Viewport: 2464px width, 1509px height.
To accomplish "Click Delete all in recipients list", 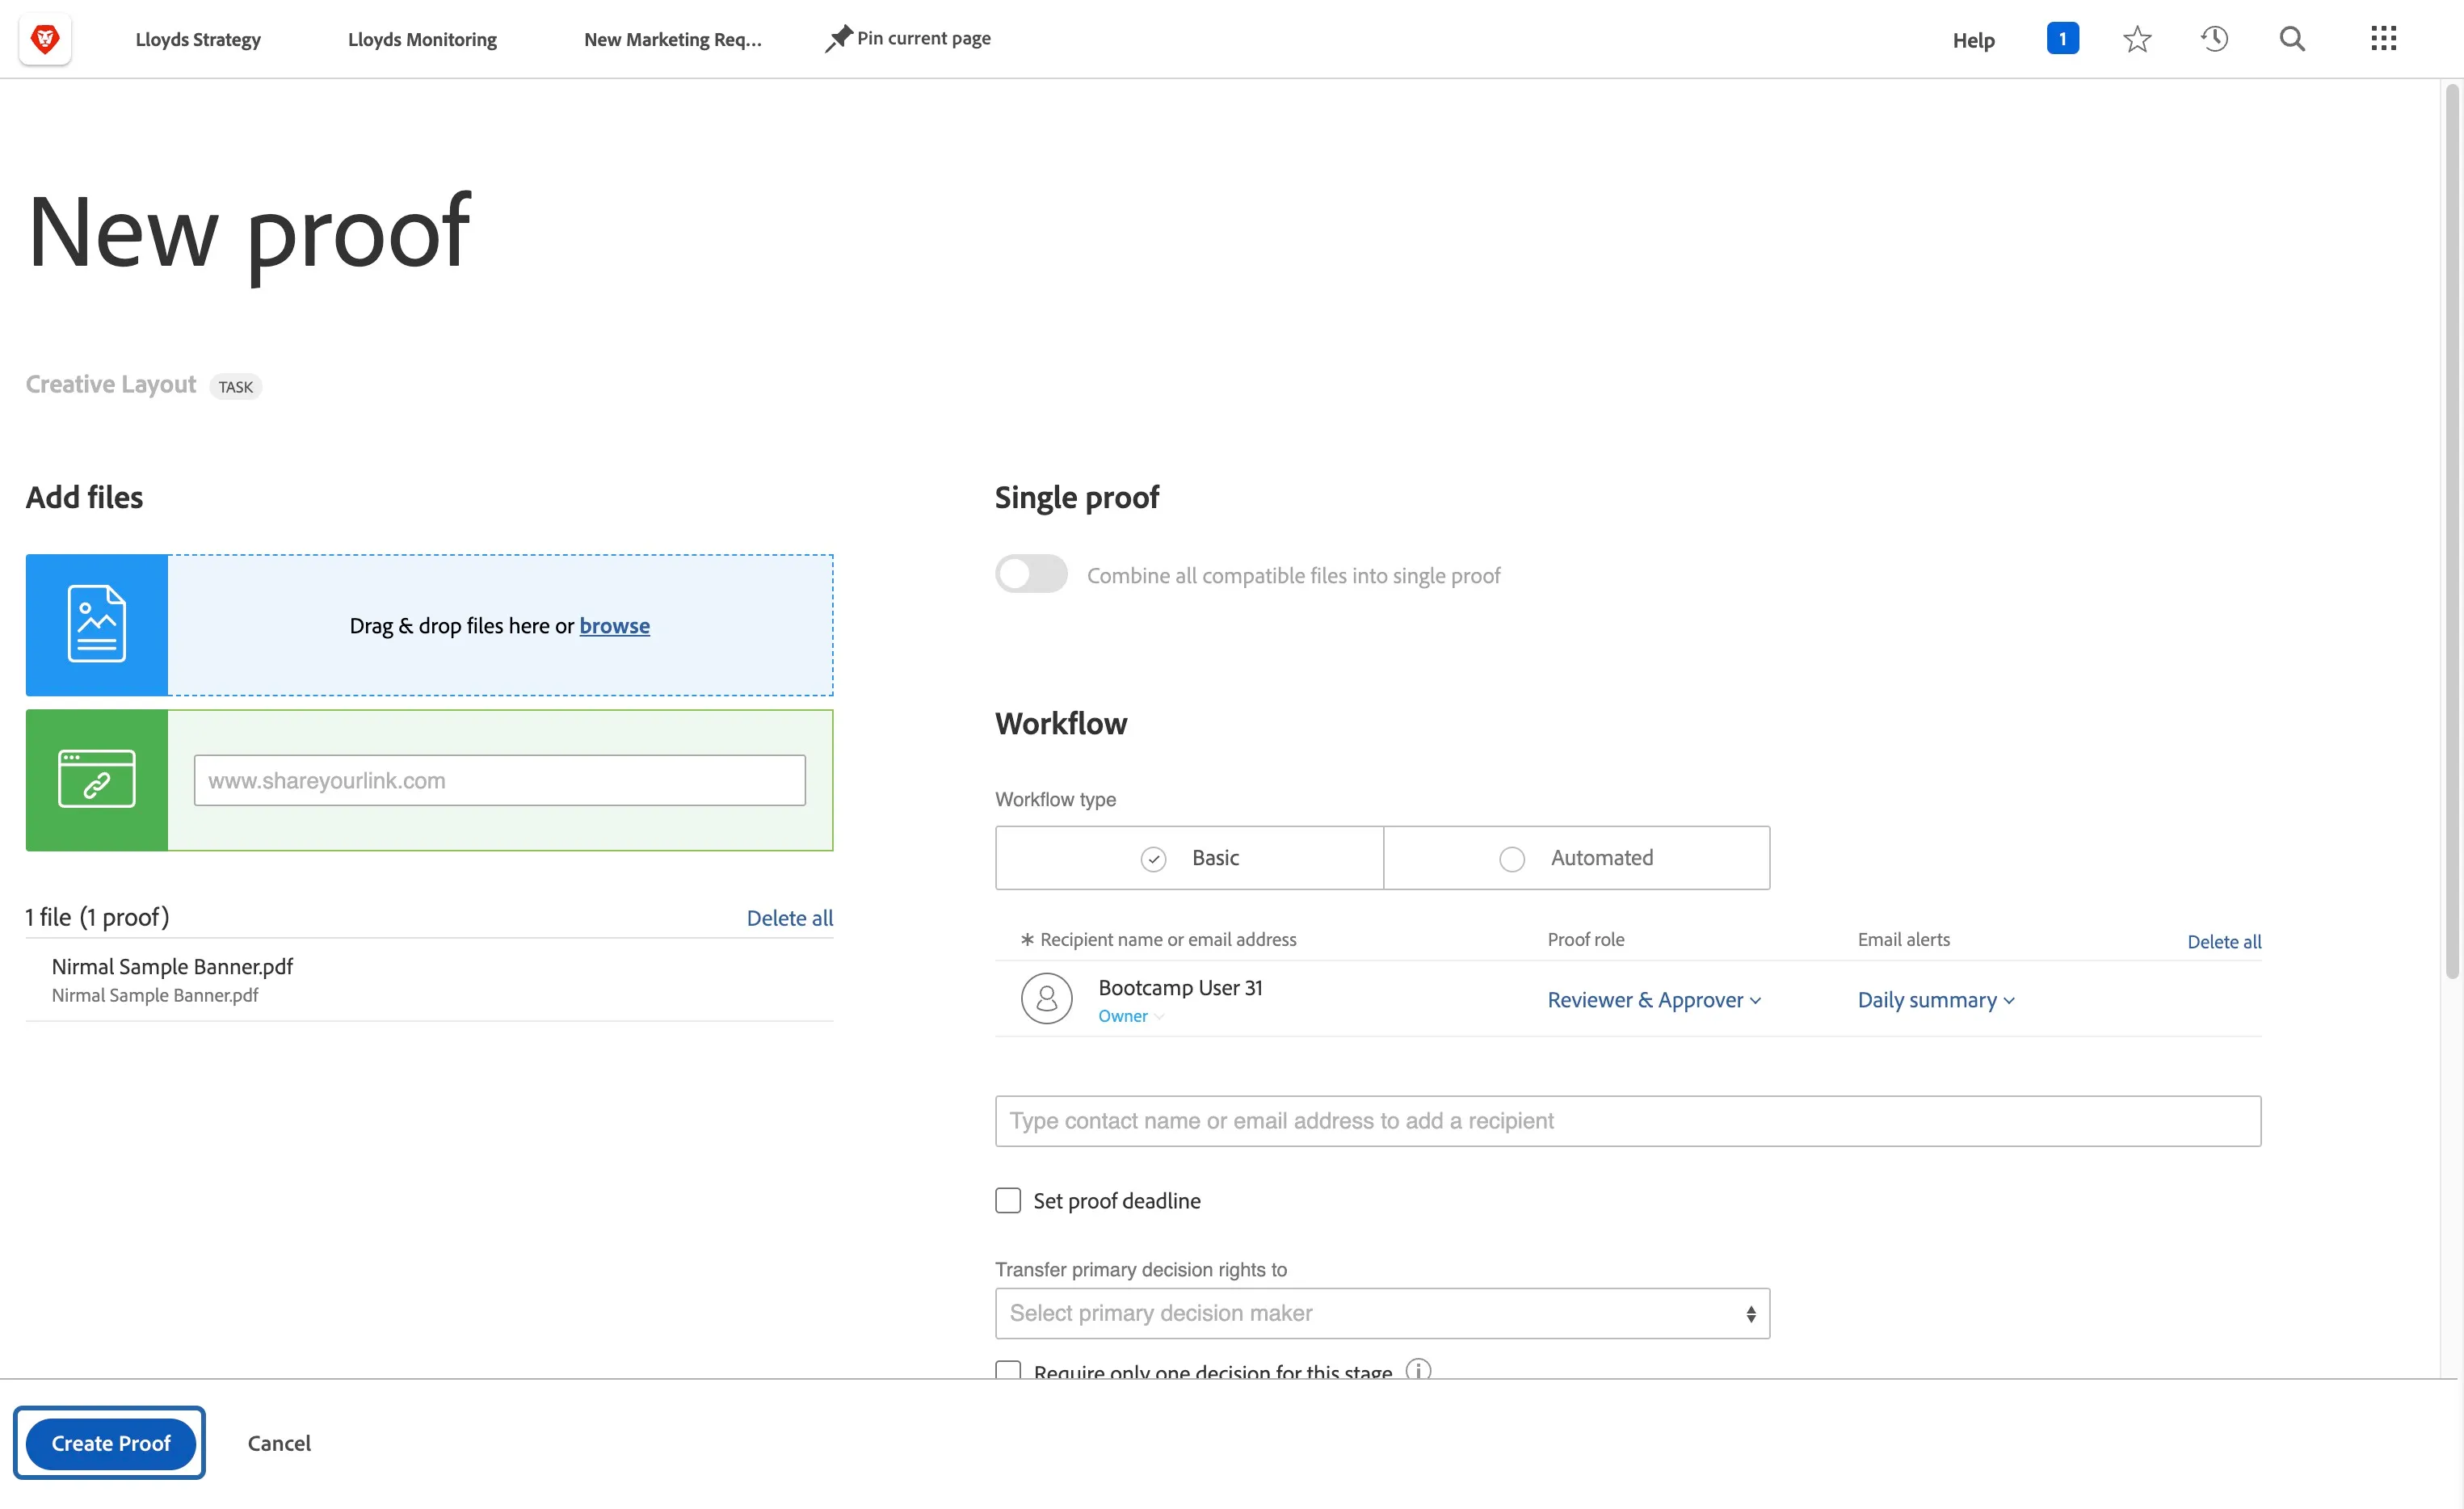I will coord(2224,941).
